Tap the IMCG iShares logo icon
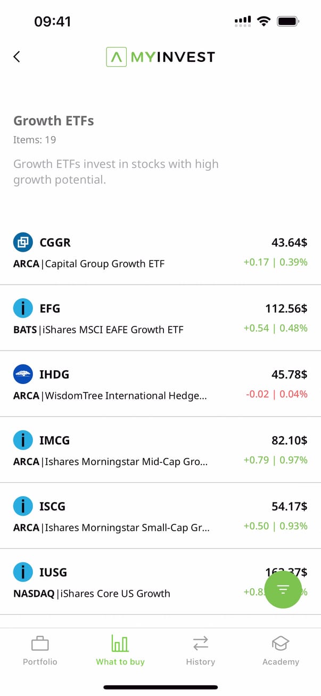 (23, 441)
